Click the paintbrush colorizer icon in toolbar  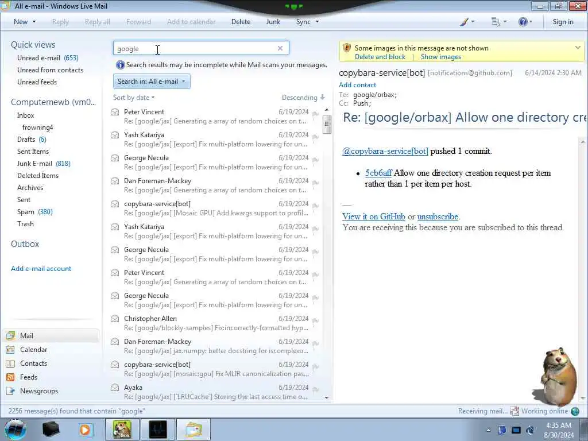click(464, 22)
